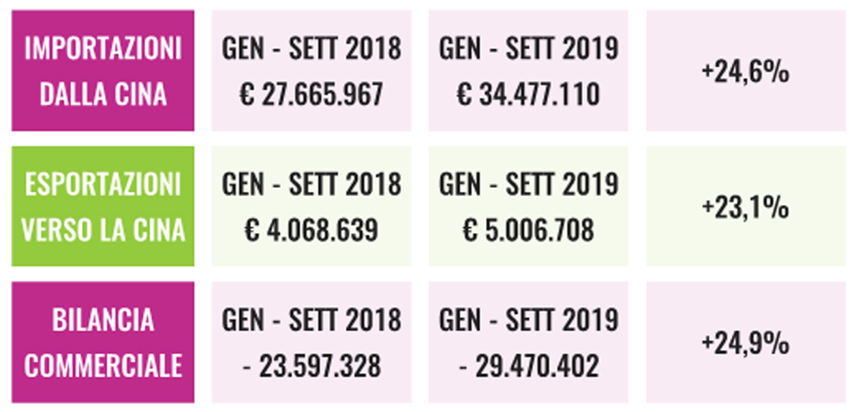This screenshot has height=412, width=856.
Task: Click the Importazioni dalla Cina header box
Action: (x=103, y=71)
